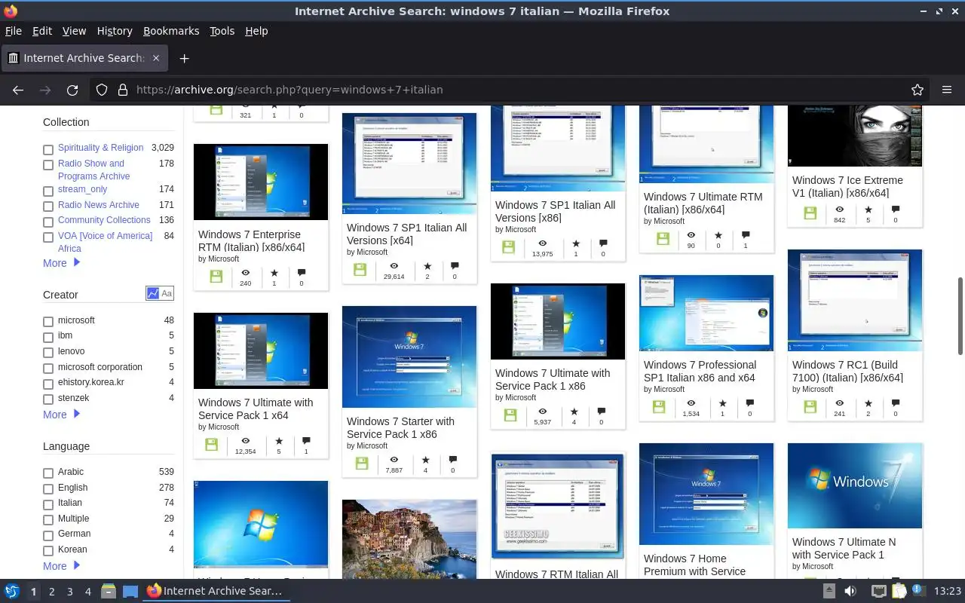Switch to workspace 4 in taskbar
Screen dimensions: 965x603
(x=87, y=592)
